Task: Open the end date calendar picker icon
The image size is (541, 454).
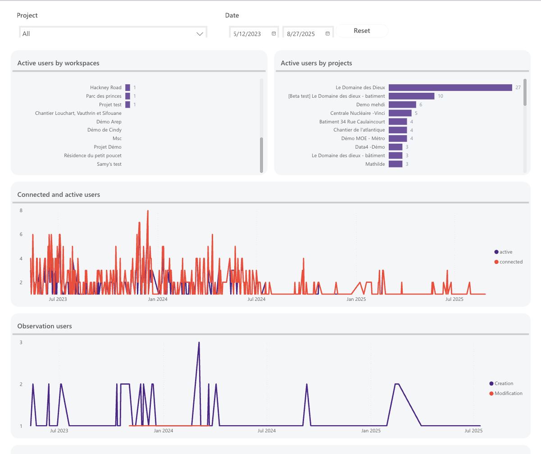Action: (327, 34)
